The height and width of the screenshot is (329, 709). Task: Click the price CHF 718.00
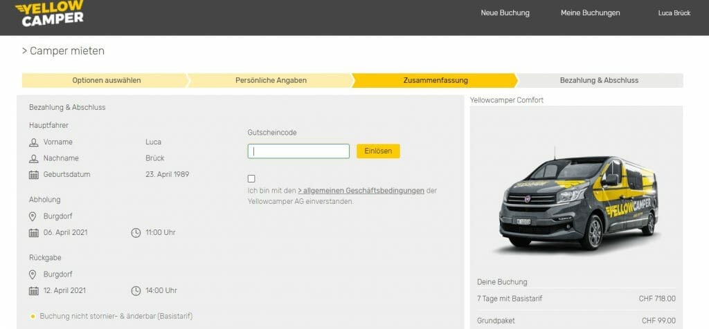[x=657, y=299]
